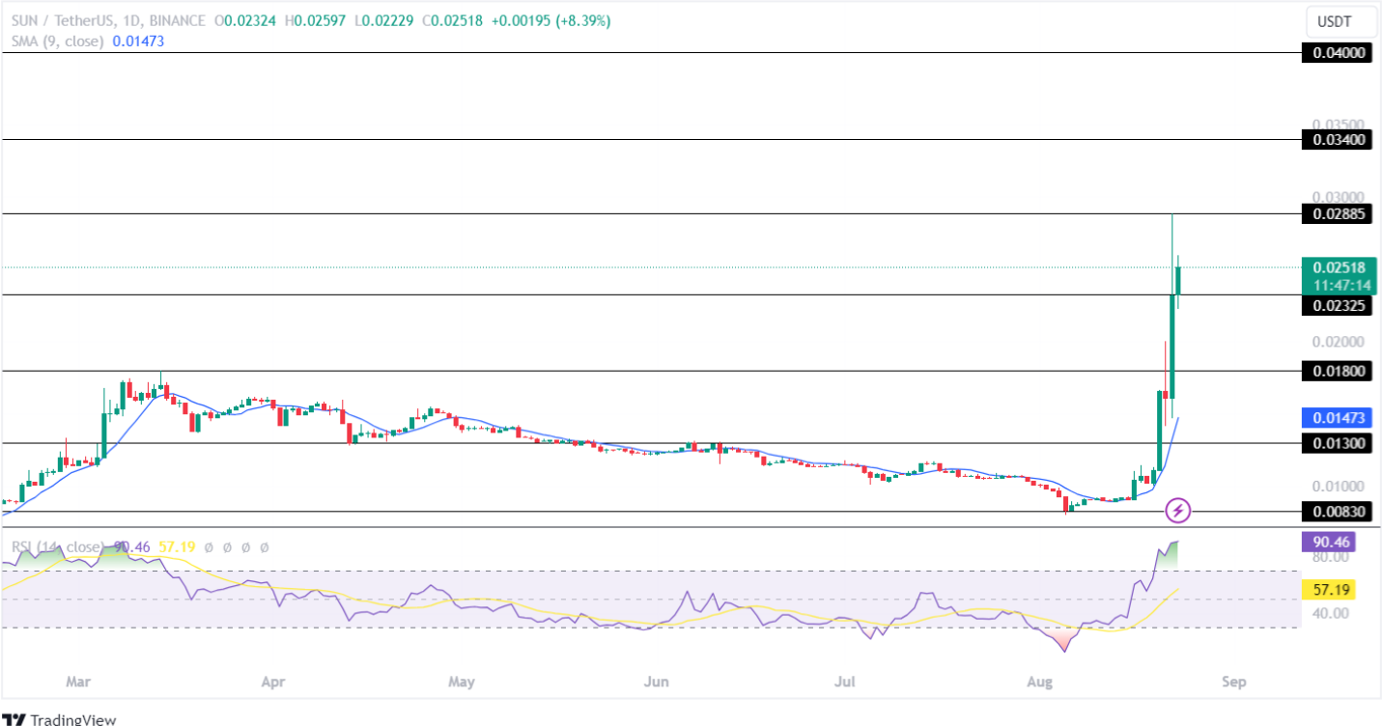
Task: Select the 0.02325 price level label
Action: 1338,305
